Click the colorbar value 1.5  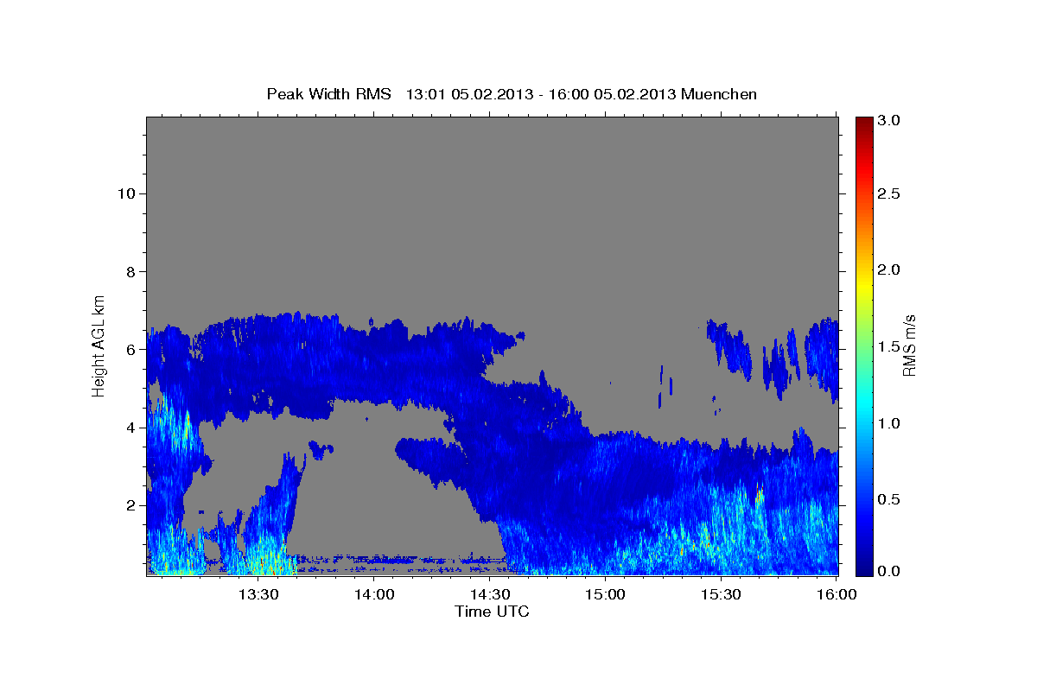point(889,346)
